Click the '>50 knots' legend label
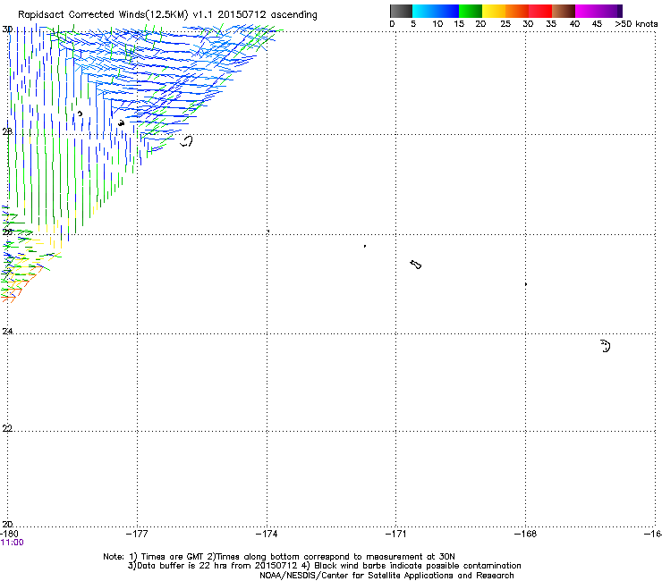The height and width of the screenshot is (581, 662). pyautogui.click(x=636, y=24)
